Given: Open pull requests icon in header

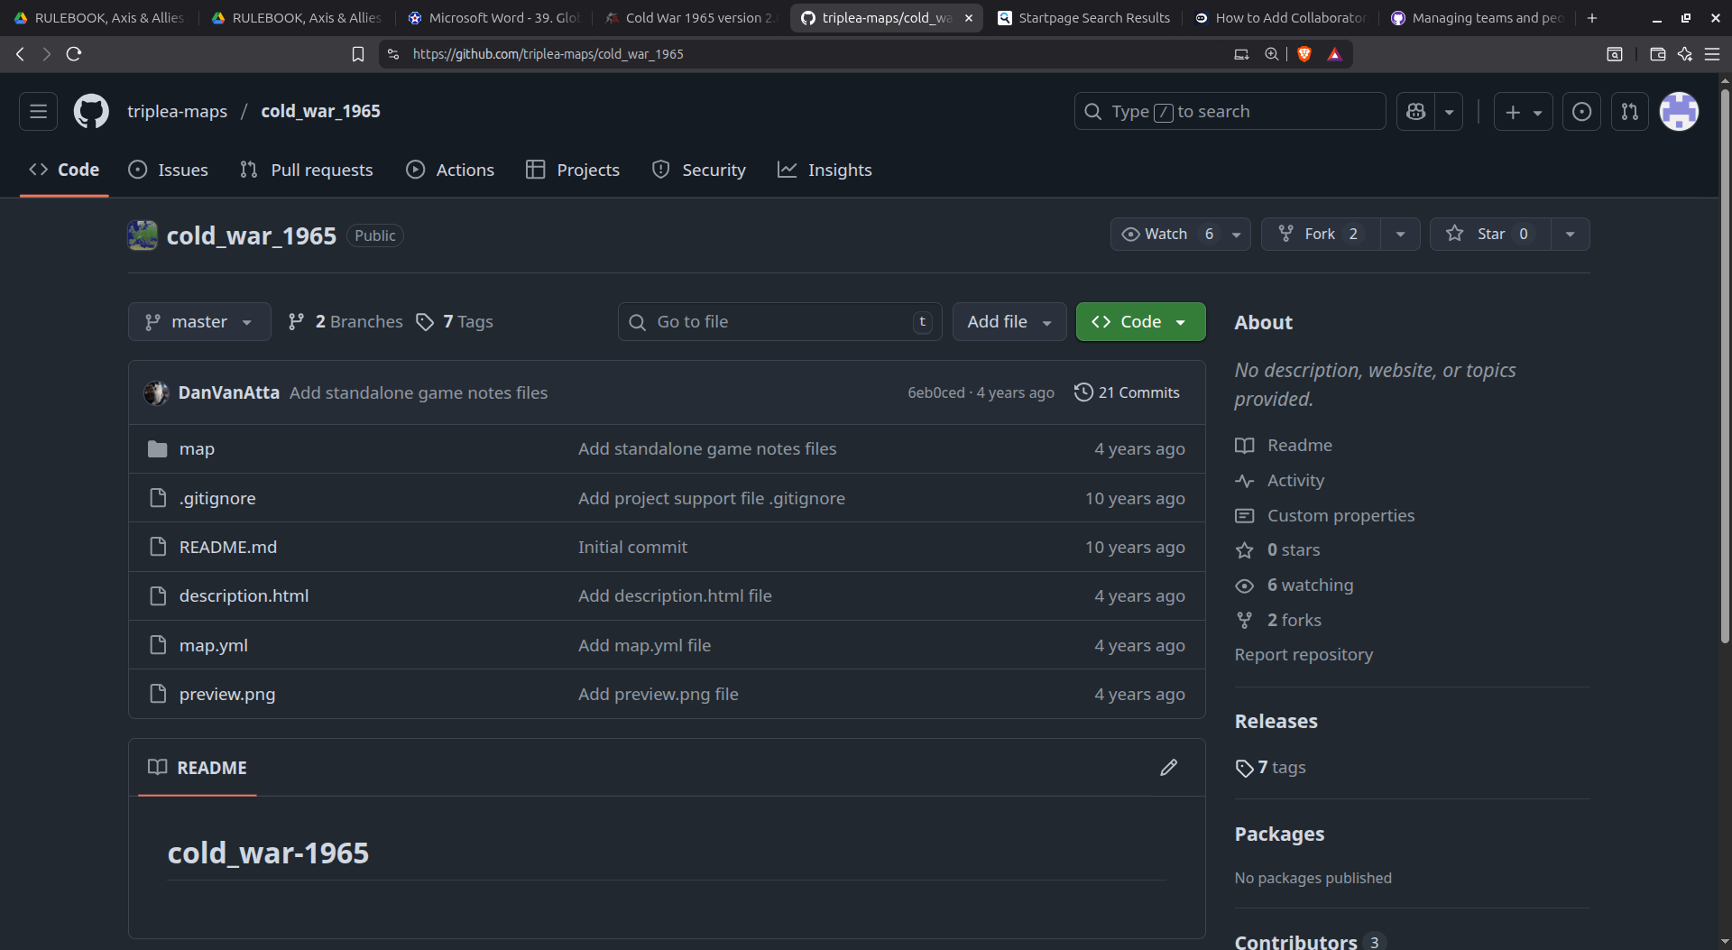Looking at the screenshot, I should (1629, 112).
